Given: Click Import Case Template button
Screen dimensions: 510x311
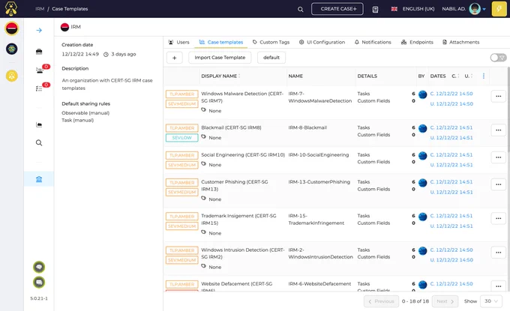Looking at the screenshot, I should [x=220, y=58].
